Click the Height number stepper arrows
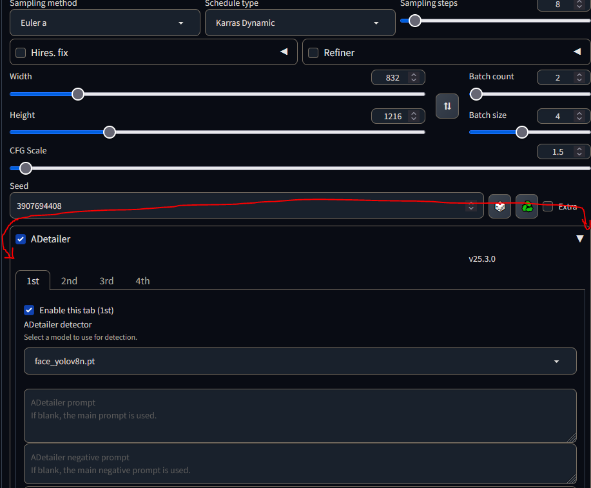591x488 pixels. pos(414,116)
